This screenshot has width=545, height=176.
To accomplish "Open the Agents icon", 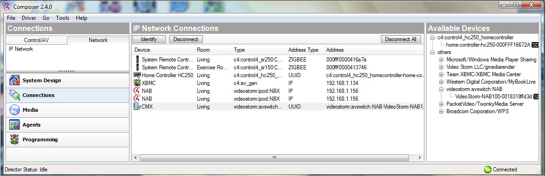I will point(14,125).
